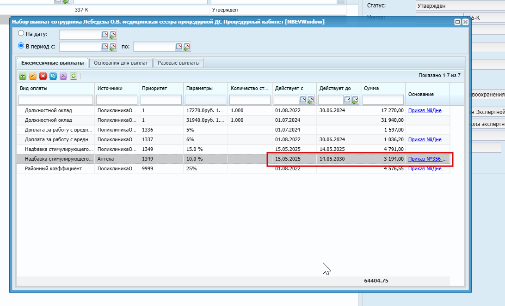Edit selected payment using orange pencil icon
Image resolution: width=505 pixels, height=306 pixels.
pyautogui.click(x=33, y=76)
